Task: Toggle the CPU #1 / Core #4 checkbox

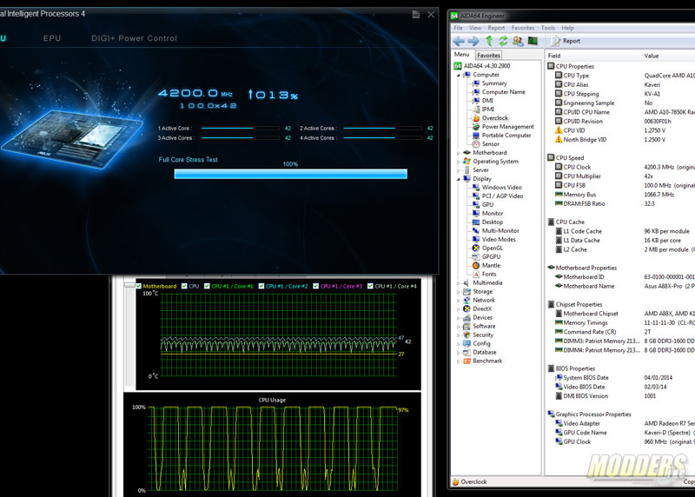Action: point(371,287)
